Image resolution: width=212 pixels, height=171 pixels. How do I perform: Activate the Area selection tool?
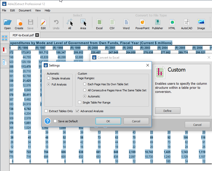tap(83, 23)
